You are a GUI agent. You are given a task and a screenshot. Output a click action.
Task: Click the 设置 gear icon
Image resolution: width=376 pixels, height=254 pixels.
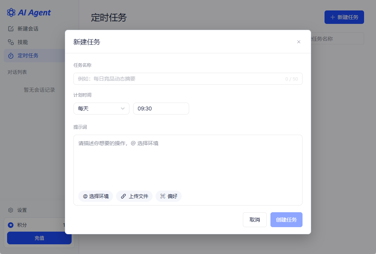click(10, 210)
